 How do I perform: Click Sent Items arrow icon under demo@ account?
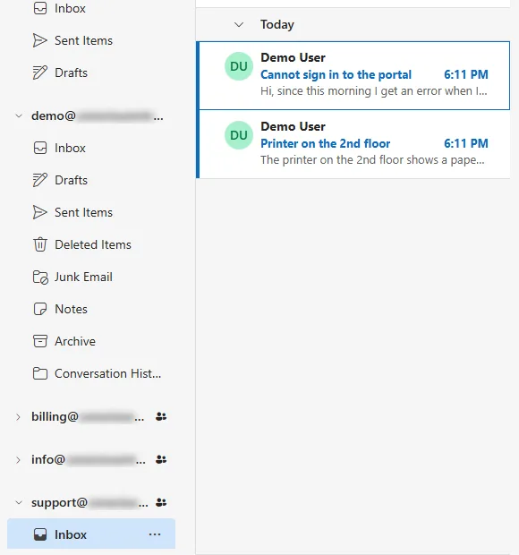click(40, 212)
